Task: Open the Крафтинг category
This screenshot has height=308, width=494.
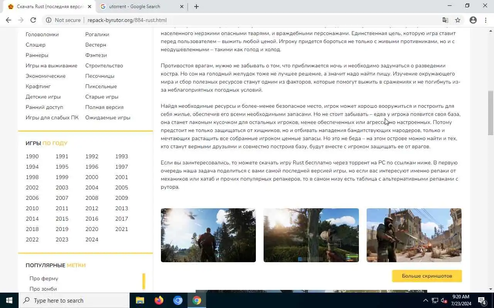Action: click(x=38, y=86)
